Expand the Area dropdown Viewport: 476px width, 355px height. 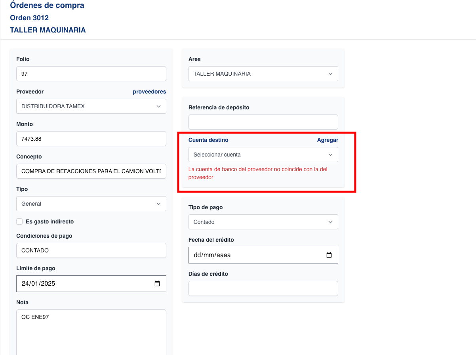(263, 74)
